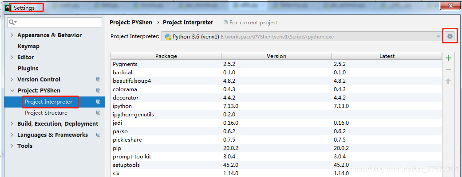This screenshot has width=462, height=177.
Task: Click the minus icon to uninstall package
Action: (x=448, y=69)
